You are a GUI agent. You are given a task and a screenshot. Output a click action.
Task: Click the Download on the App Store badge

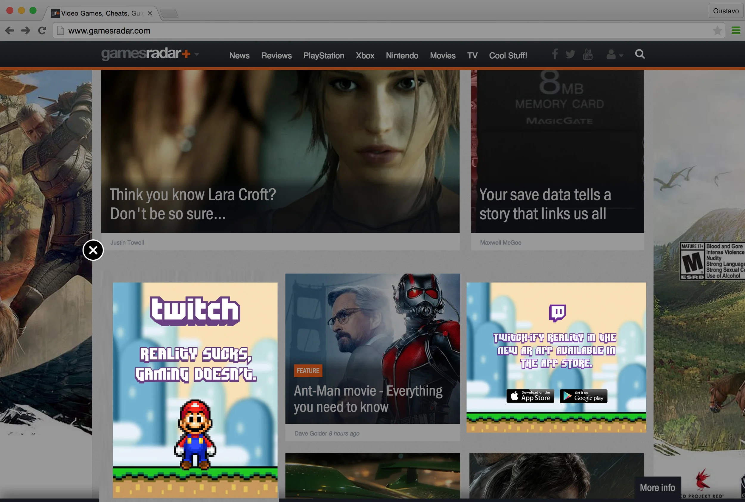530,396
